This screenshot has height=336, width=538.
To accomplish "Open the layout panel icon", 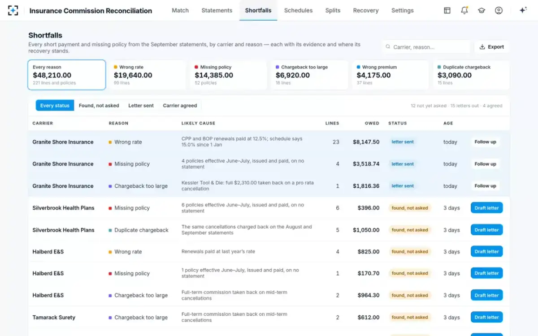I will pyautogui.click(x=447, y=10).
